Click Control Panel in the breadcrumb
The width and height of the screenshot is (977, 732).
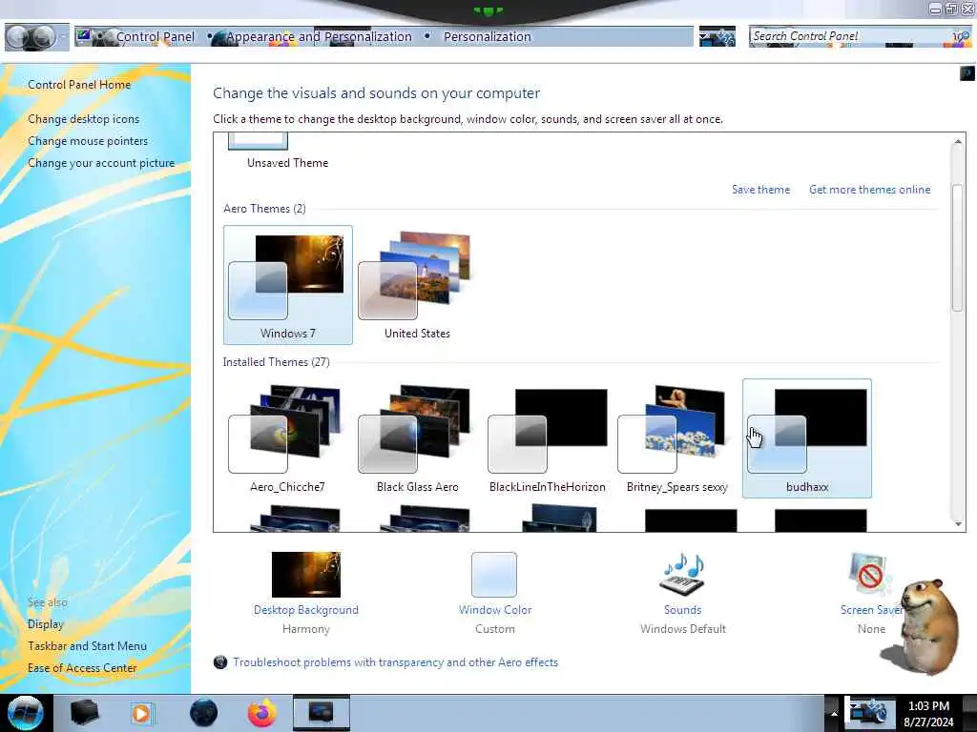(156, 37)
